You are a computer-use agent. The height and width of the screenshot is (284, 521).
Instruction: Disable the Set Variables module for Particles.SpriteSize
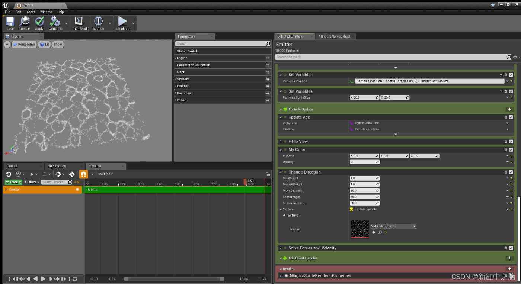[511, 91]
